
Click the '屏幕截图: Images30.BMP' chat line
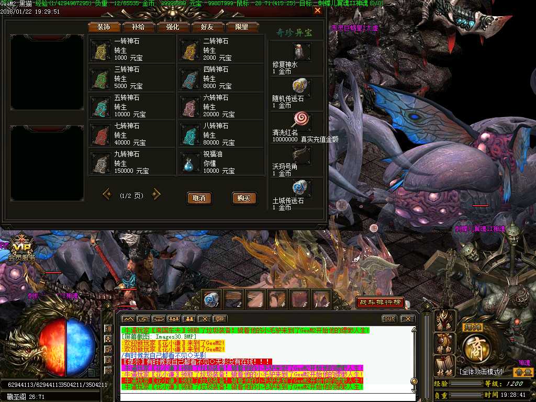[159, 337]
